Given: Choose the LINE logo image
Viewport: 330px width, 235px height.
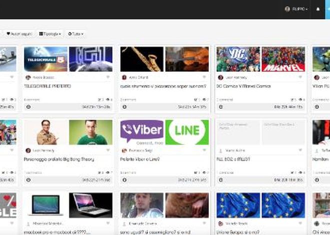Looking at the screenshot, I should (187, 132).
